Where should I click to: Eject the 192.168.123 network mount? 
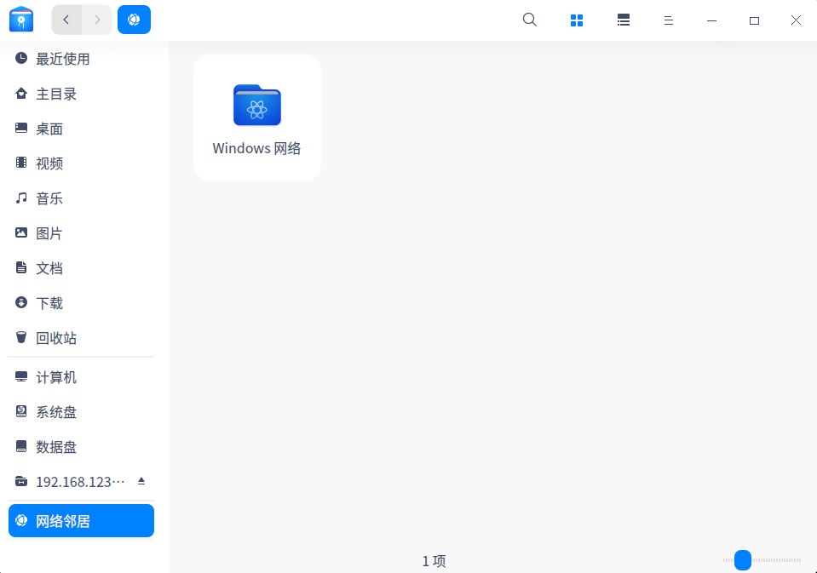pos(141,481)
